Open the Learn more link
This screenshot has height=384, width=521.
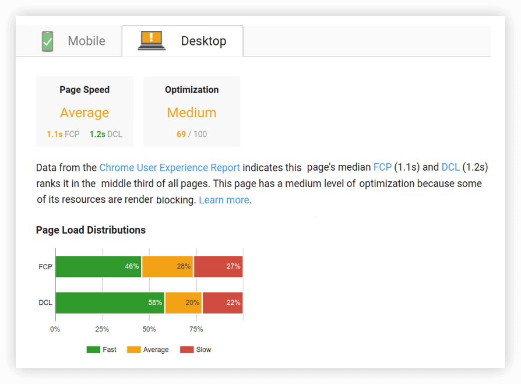pyautogui.click(x=224, y=200)
